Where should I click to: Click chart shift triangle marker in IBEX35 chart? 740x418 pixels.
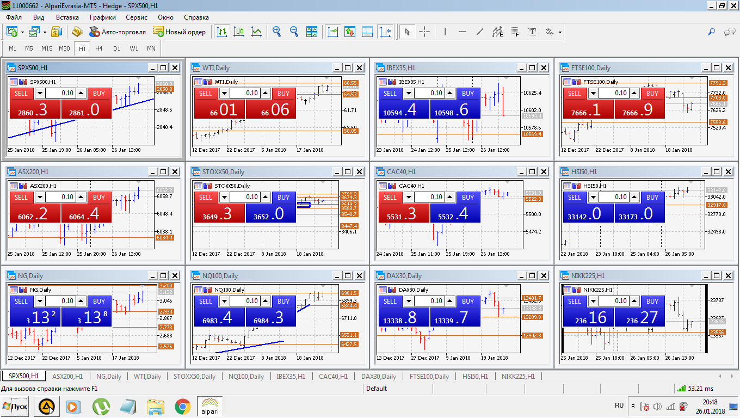click(x=507, y=78)
